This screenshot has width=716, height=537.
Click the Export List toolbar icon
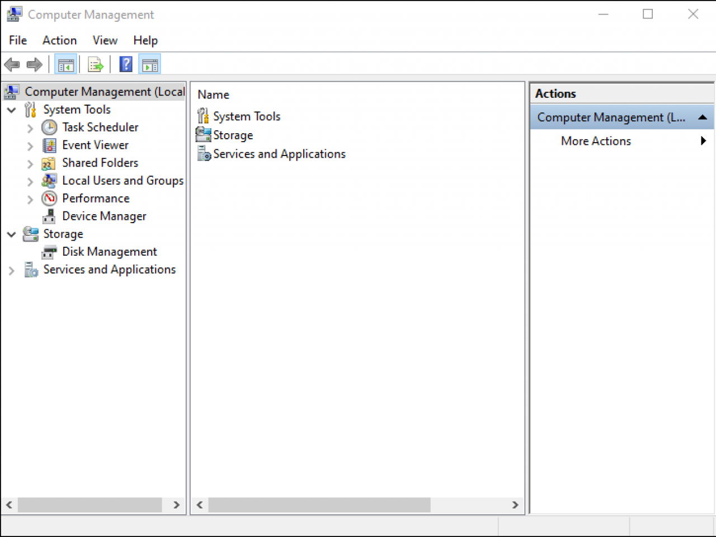pyautogui.click(x=95, y=64)
